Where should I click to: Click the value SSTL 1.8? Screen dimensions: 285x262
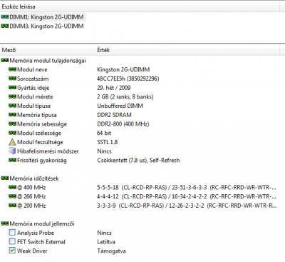point(108,142)
